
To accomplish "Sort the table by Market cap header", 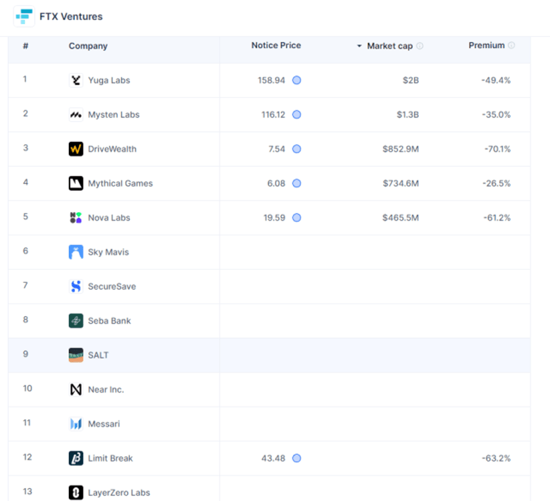I will (390, 46).
